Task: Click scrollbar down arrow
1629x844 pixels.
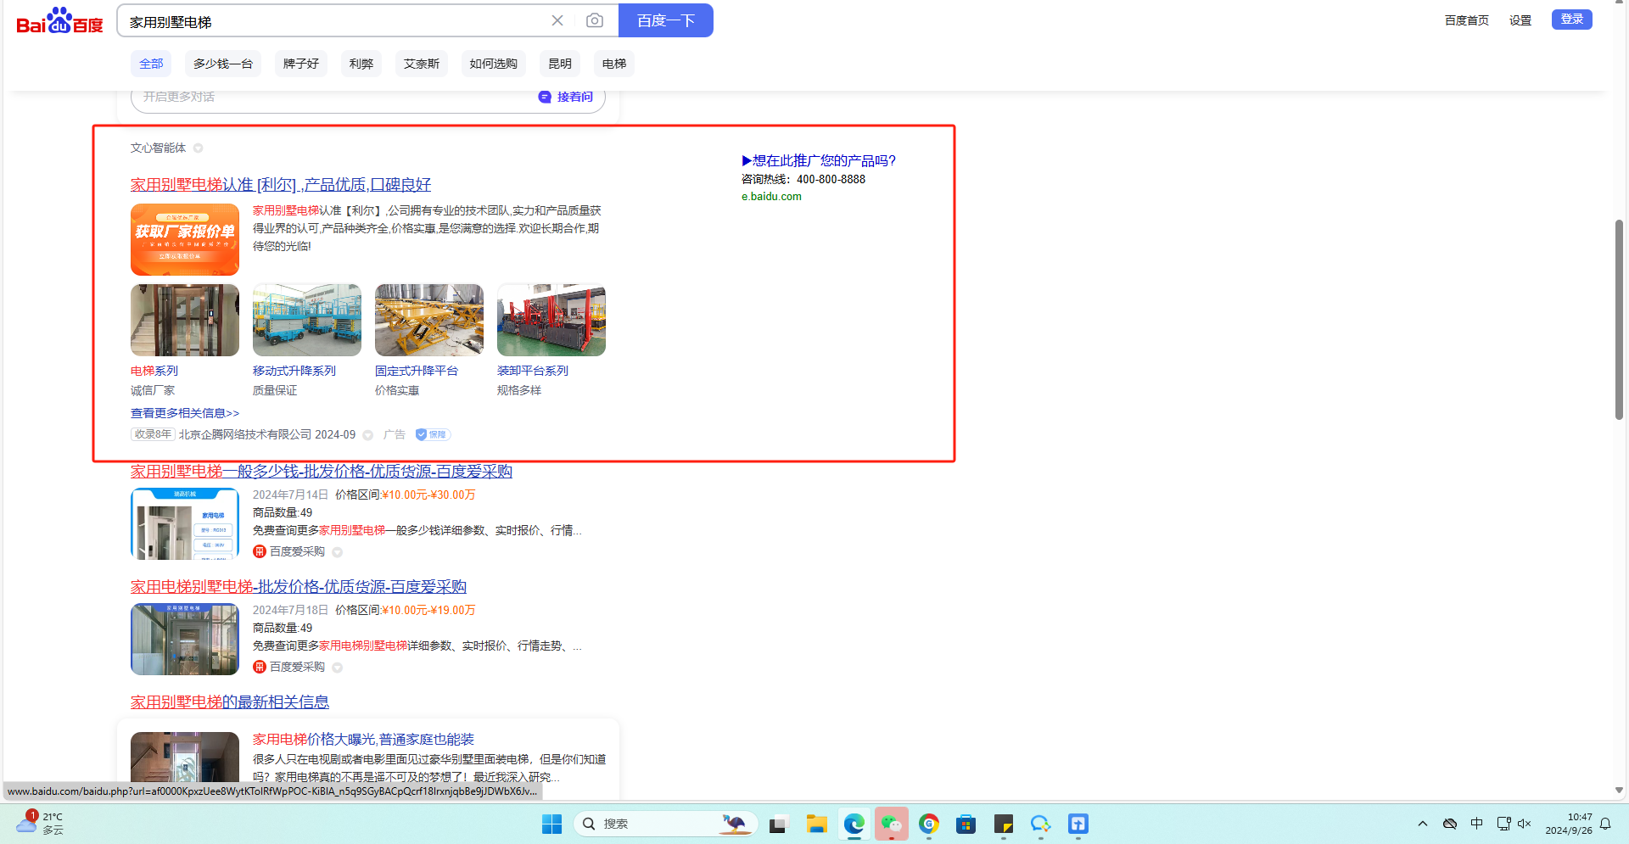Action: 1619,790
